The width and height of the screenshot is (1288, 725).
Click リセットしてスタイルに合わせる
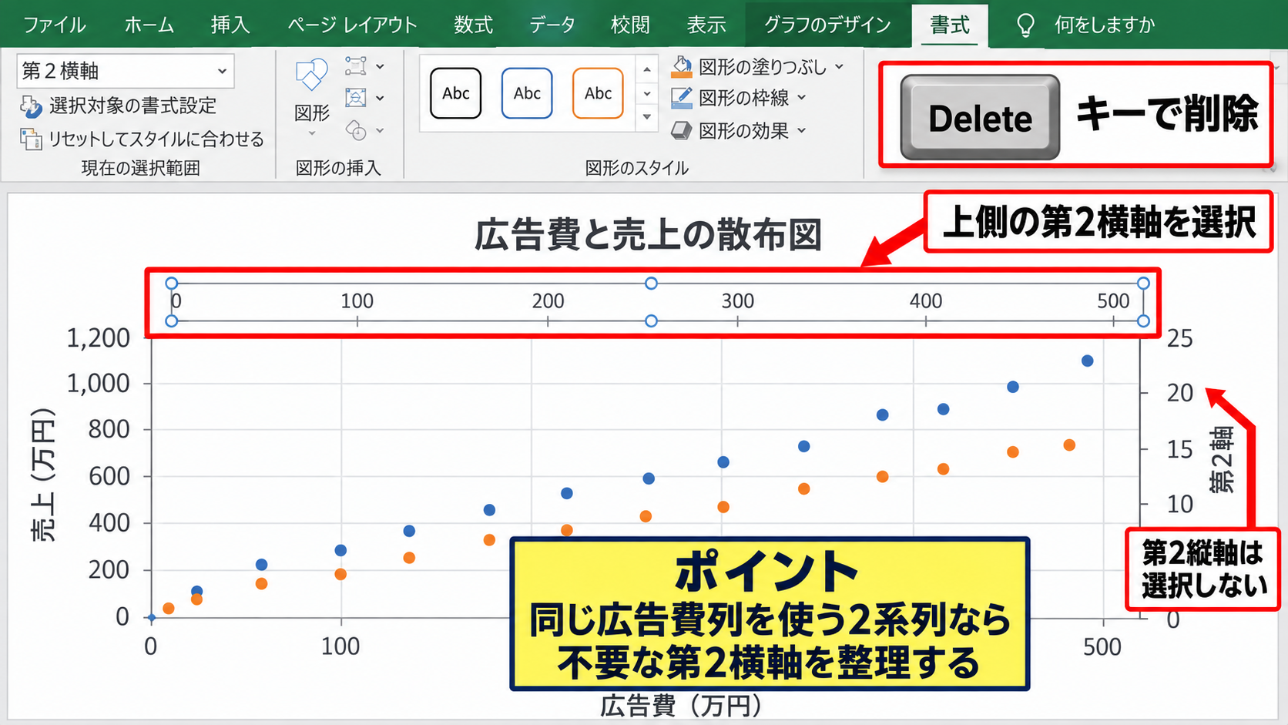click(142, 139)
